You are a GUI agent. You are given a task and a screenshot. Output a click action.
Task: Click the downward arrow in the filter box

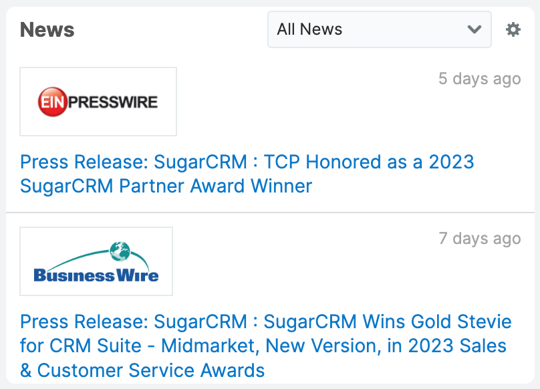[475, 29]
